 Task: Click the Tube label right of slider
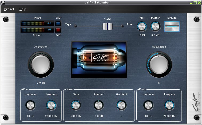coord(129,24)
